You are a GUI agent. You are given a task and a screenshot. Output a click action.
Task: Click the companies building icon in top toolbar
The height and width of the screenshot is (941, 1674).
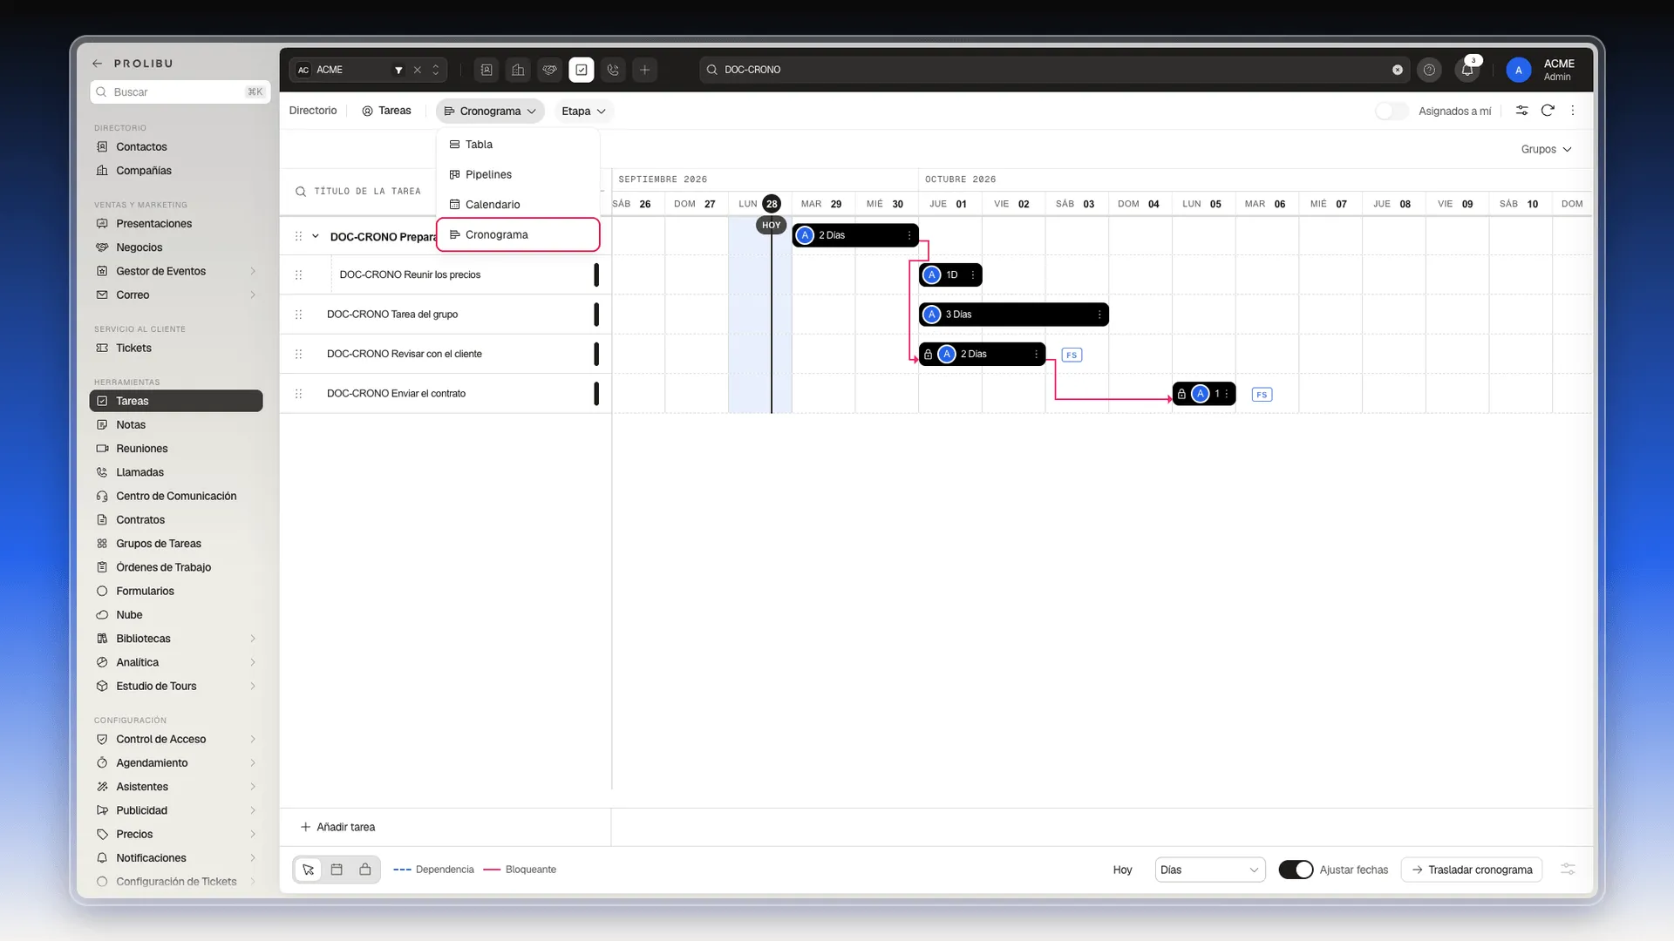(x=518, y=70)
